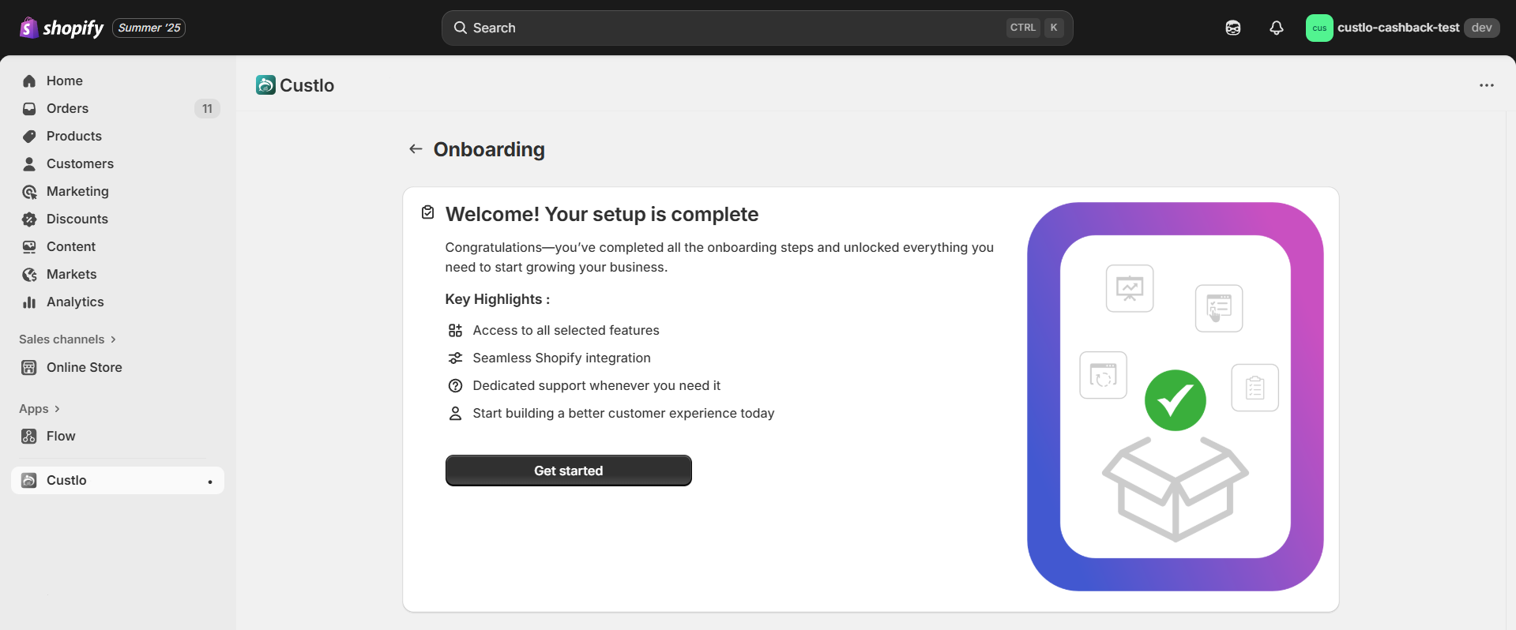This screenshot has height=630, width=1516.
Task: Click 'Dedicated support whenever you need it'
Action: 596,385
